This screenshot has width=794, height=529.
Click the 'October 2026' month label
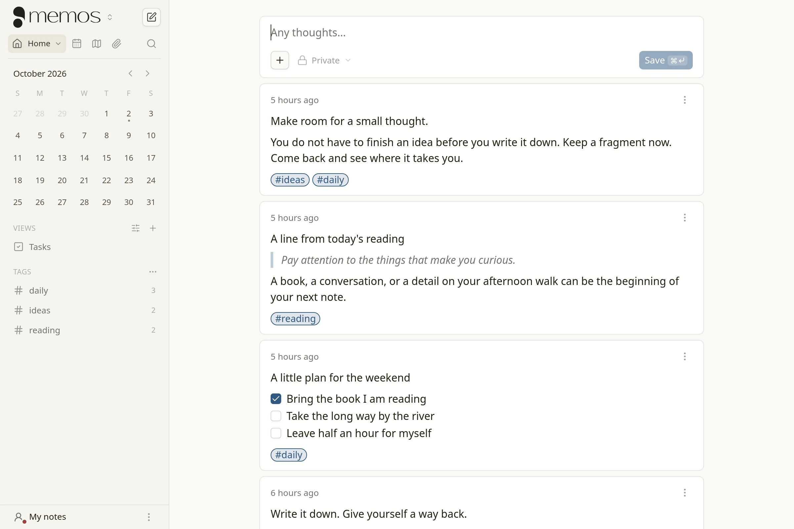(x=40, y=73)
